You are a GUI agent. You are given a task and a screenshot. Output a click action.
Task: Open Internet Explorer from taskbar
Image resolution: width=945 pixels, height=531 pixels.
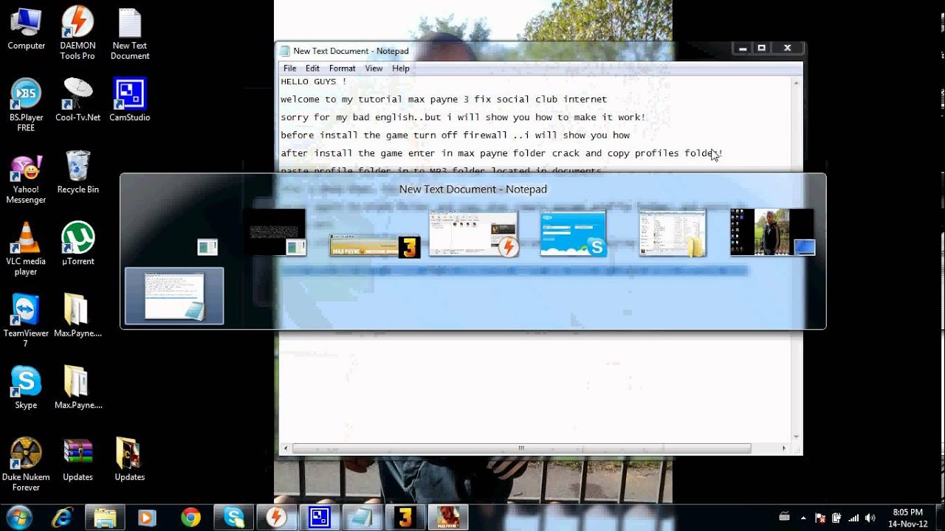click(63, 518)
